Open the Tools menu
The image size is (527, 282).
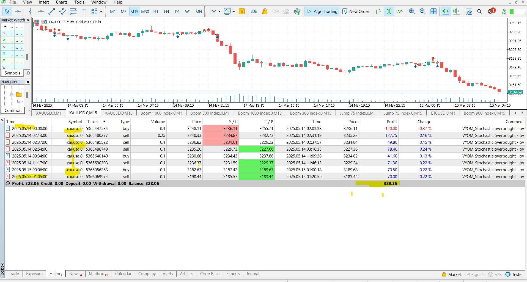coord(79,2)
